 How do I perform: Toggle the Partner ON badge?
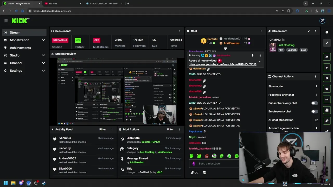click(x=78, y=40)
